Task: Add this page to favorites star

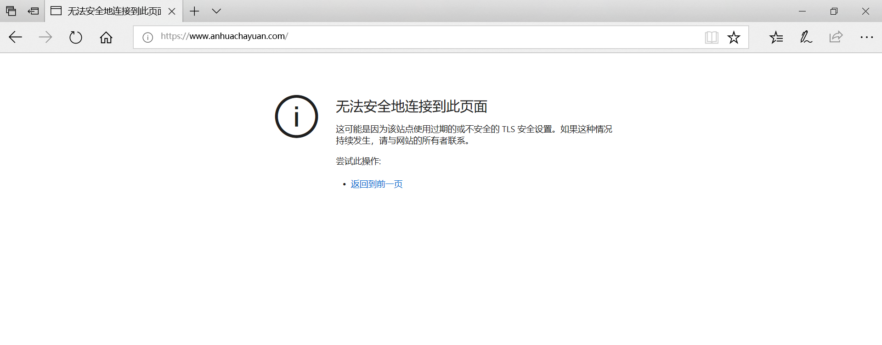Action: point(734,37)
